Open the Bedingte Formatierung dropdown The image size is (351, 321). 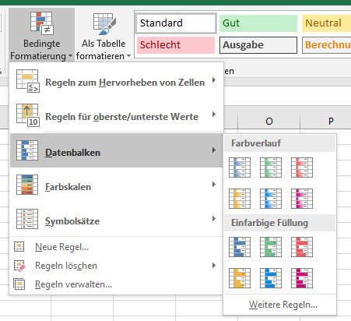click(41, 35)
